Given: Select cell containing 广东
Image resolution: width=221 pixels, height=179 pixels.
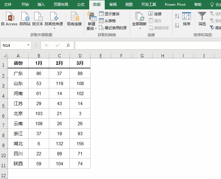Looking at the screenshot, I should 18,73.
